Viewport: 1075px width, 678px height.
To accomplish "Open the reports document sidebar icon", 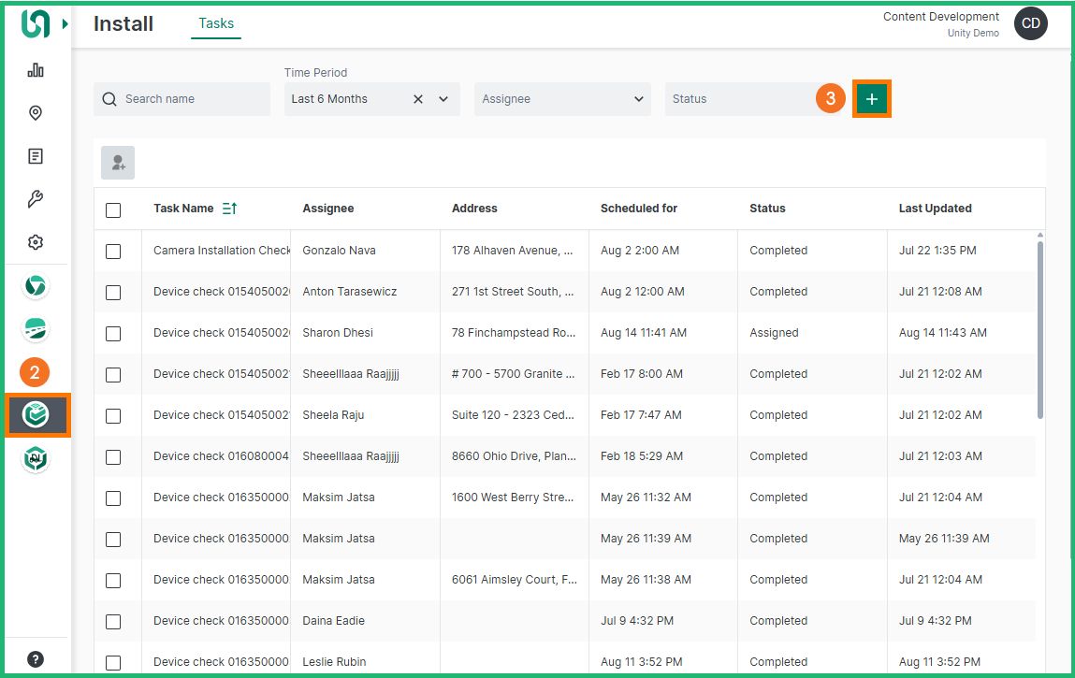I will coord(36,156).
